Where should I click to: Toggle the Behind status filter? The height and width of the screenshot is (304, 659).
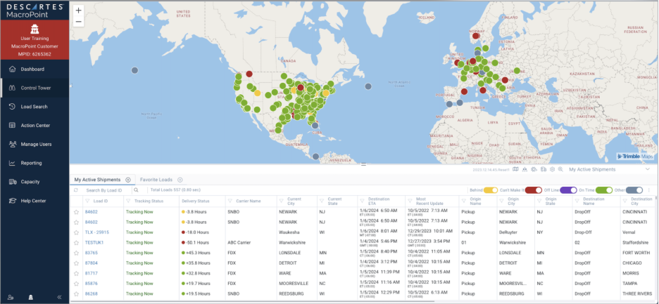point(491,190)
